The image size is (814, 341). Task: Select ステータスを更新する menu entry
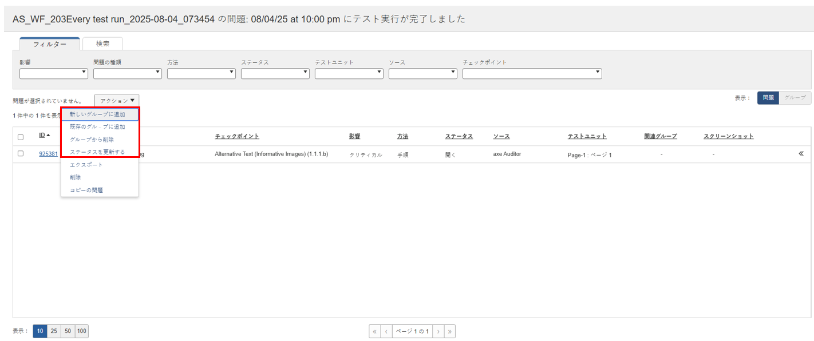pos(97,152)
